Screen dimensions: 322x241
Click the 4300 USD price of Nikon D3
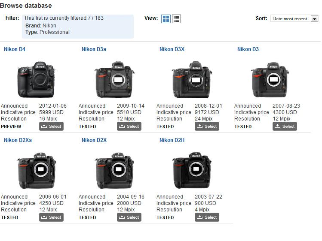coord(285,112)
